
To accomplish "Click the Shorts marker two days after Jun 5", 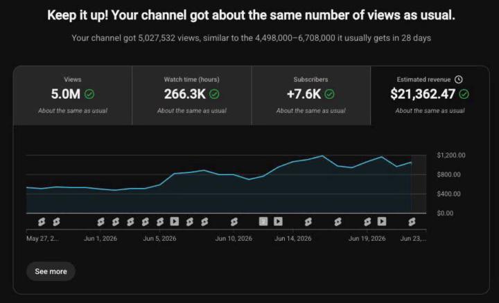I will click(190, 221).
